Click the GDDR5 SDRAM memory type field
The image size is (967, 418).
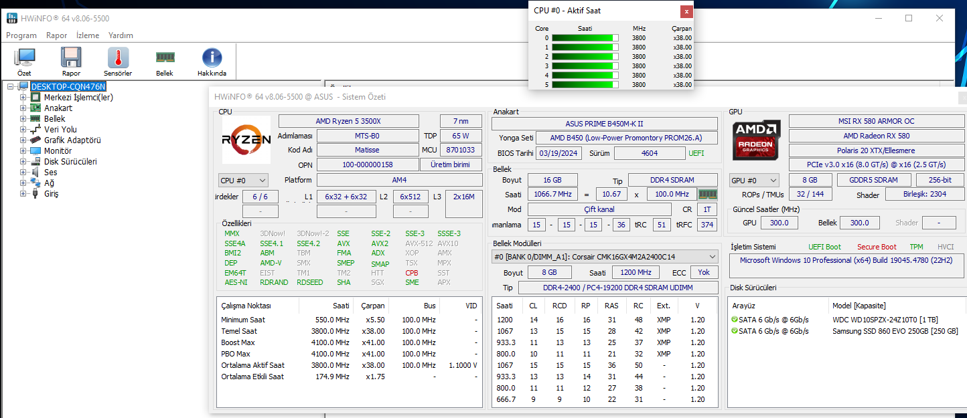pyautogui.click(x=875, y=180)
